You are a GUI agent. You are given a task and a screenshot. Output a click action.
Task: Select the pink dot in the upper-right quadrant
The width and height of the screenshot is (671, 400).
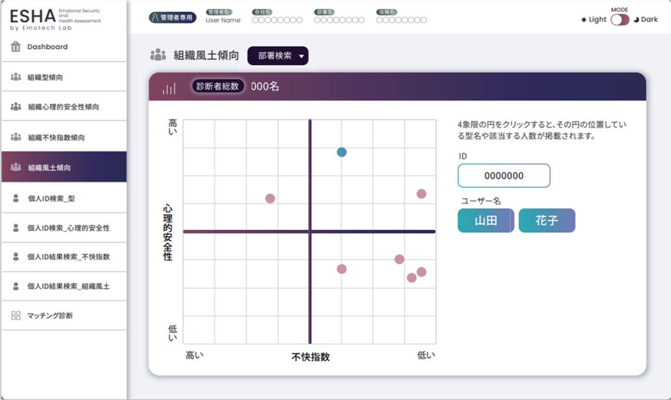click(421, 194)
